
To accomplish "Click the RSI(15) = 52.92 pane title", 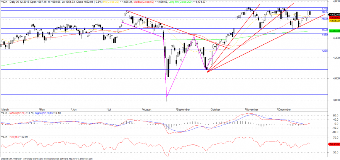I will 14,137.
